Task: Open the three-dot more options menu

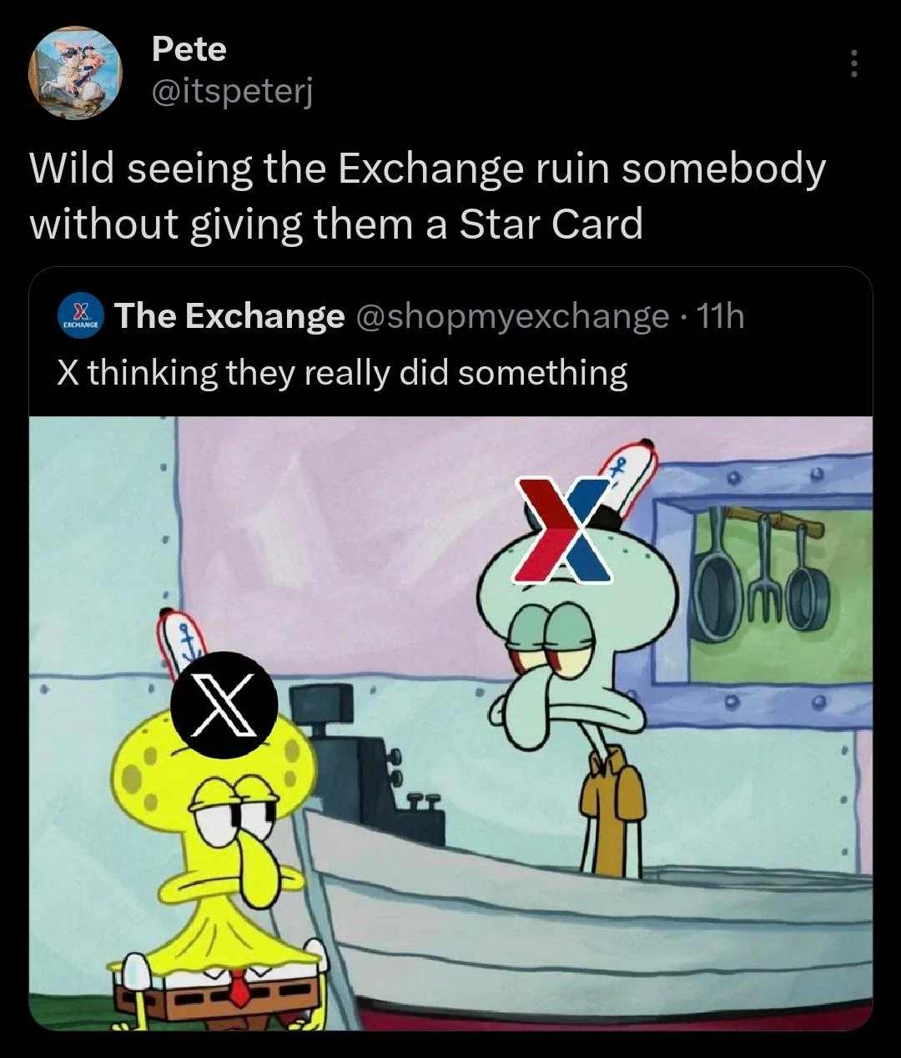Action: tap(853, 64)
